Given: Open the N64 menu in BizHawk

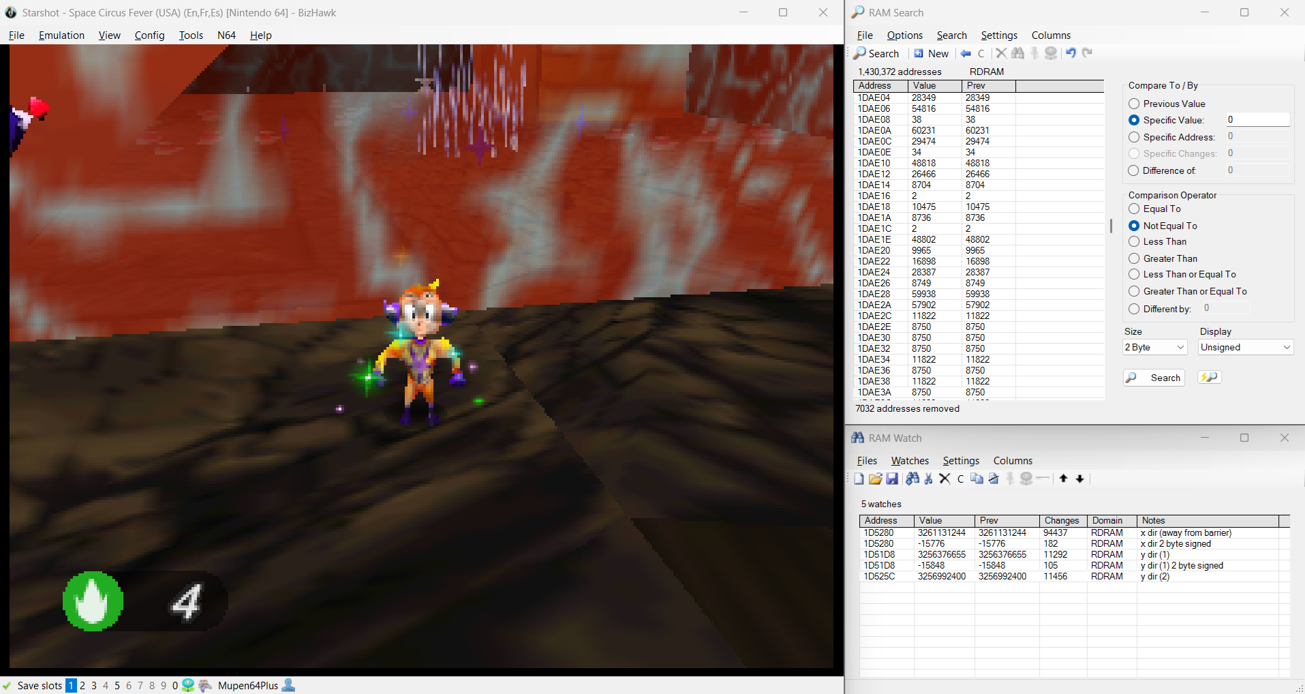Looking at the screenshot, I should click(226, 35).
